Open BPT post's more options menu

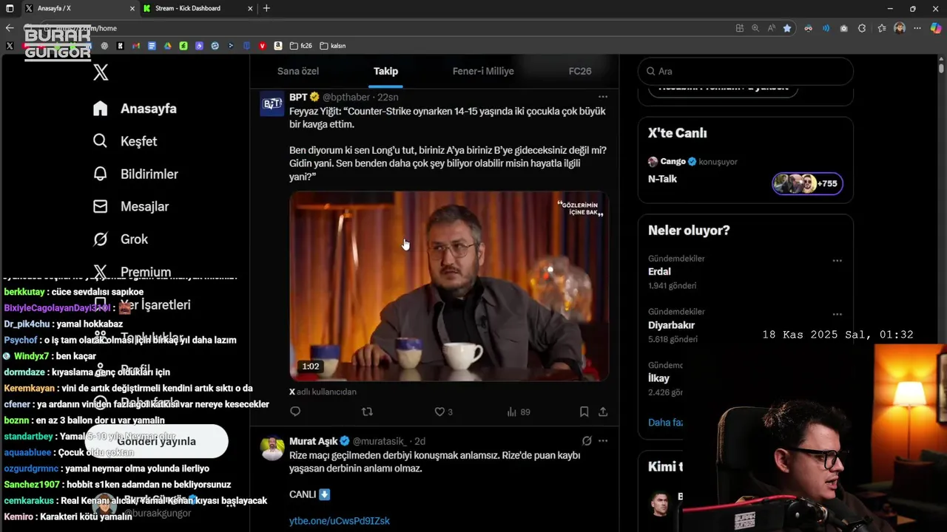[603, 97]
